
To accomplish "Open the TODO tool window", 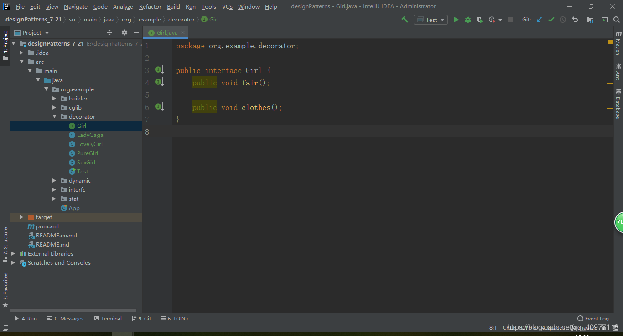I will pos(174,319).
